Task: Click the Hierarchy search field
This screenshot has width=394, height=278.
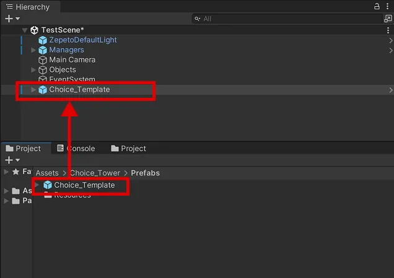Action: tap(287, 19)
